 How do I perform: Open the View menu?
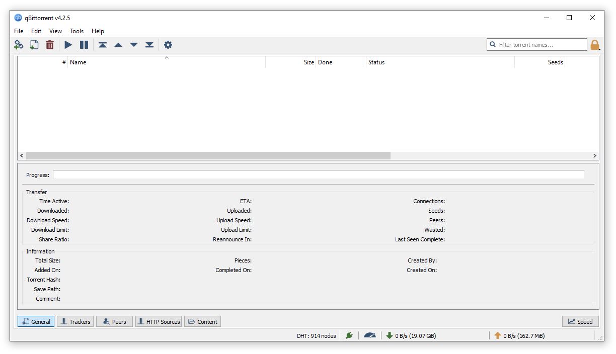tap(56, 31)
